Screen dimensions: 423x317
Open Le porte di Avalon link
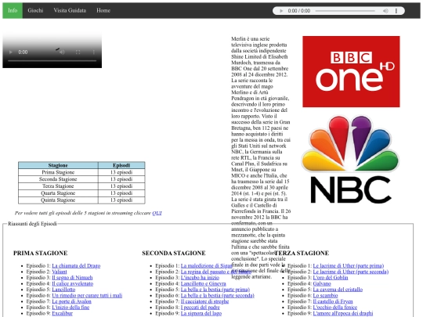click(x=72, y=301)
